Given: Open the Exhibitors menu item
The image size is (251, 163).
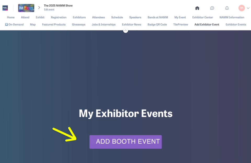Looking at the screenshot, I should (x=79, y=17).
